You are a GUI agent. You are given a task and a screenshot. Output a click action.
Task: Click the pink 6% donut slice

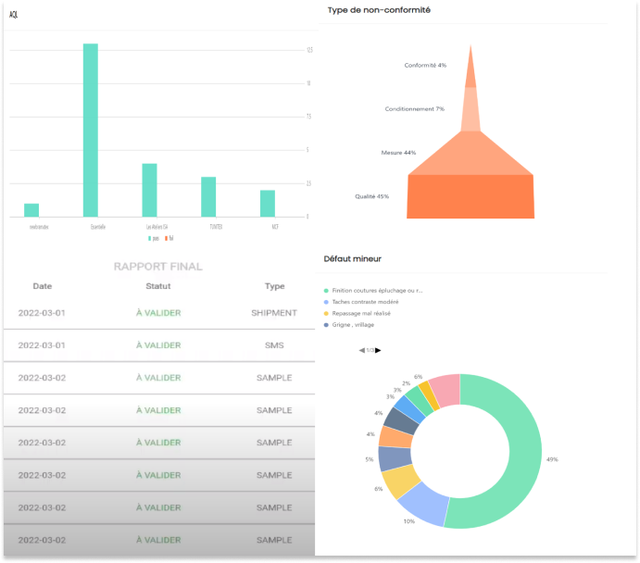(x=445, y=389)
